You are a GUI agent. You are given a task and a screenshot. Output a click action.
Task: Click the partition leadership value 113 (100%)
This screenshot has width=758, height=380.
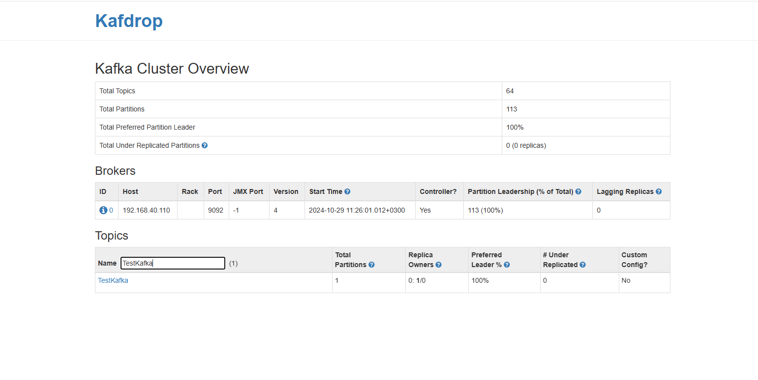tap(485, 210)
